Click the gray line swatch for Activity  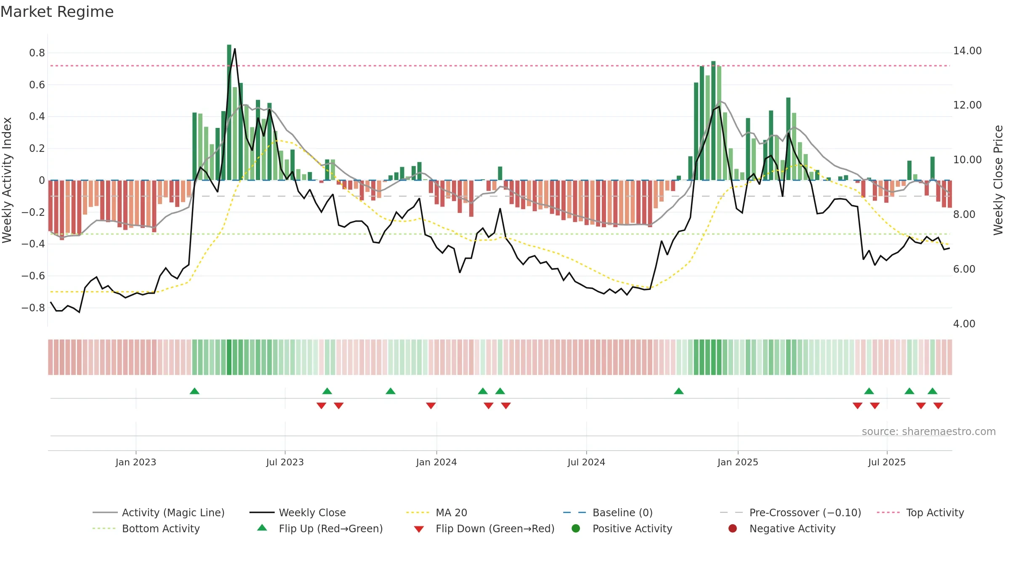105,512
